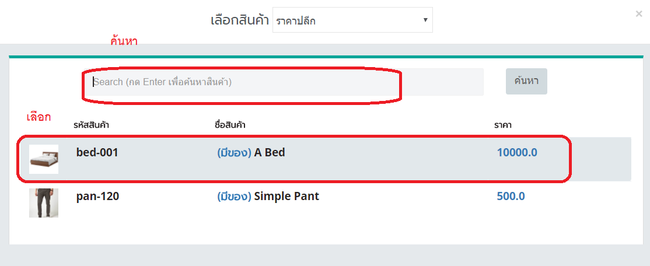Open the ราคาปลีก price type dropdown
Viewport: 650px width, 266px height.
[352, 22]
